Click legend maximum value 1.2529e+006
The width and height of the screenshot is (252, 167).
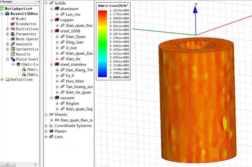[119, 10]
